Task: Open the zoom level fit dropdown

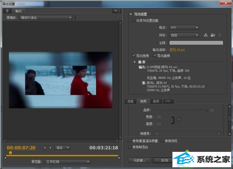Action: pos(62,148)
